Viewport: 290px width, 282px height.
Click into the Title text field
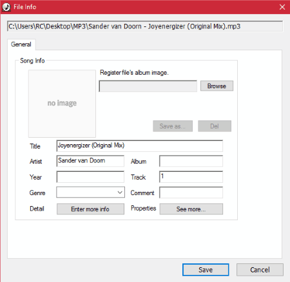coord(139,146)
